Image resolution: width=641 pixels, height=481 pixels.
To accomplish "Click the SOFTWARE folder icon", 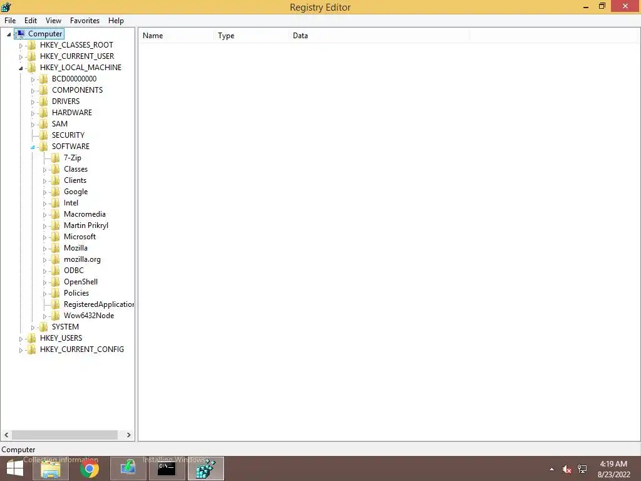I will 44,147.
